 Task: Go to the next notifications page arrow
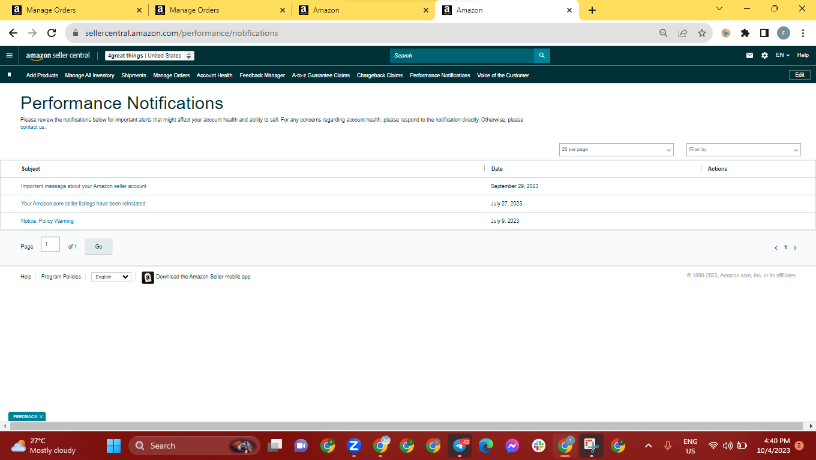coord(796,248)
